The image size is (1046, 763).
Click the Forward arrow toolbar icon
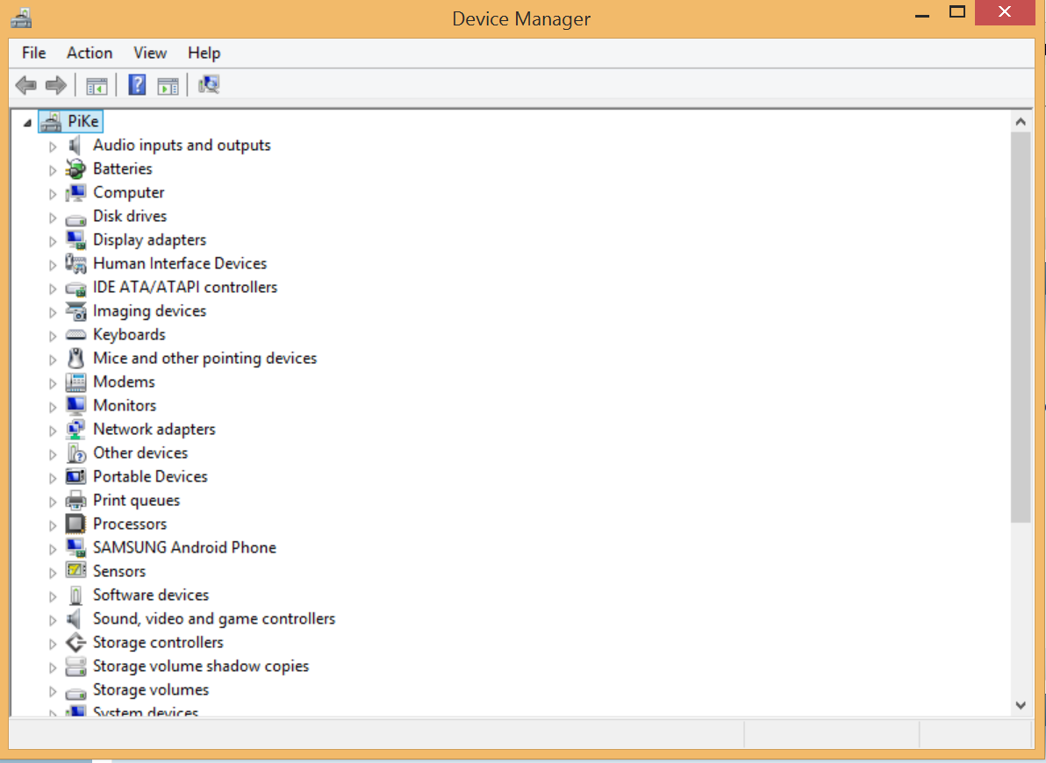(56, 85)
